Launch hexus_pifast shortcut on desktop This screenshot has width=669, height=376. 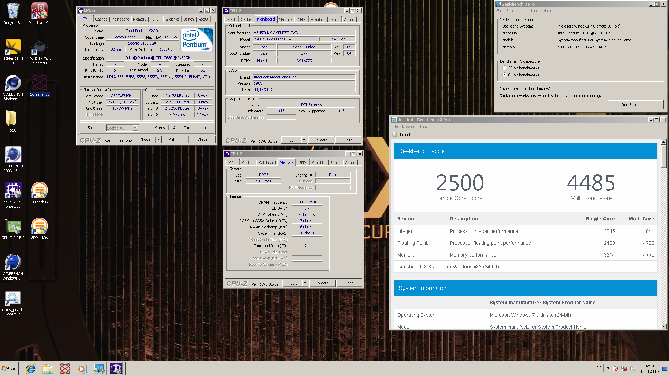(13, 303)
